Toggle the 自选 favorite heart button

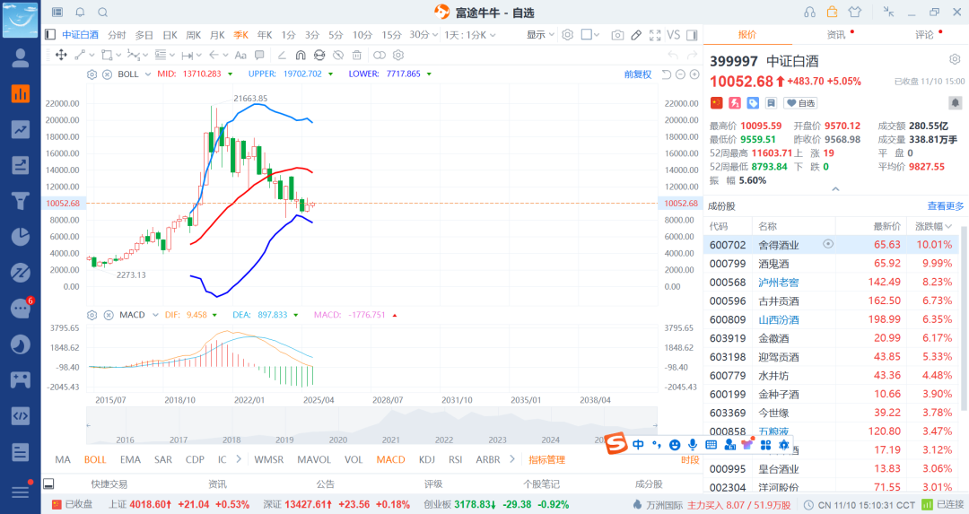(800, 103)
